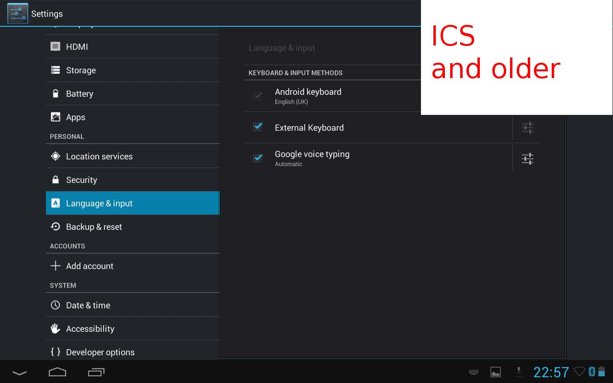Select the Storage settings icon
The image size is (613, 383).
pyautogui.click(x=55, y=70)
